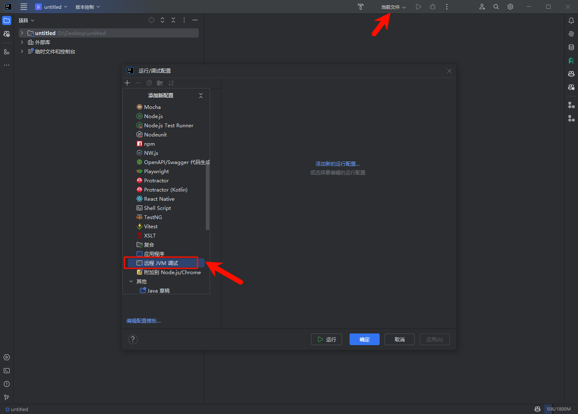The height and width of the screenshot is (414, 578).
Task: Click the Build project hammer icon
Action: pyautogui.click(x=361, y=7)
